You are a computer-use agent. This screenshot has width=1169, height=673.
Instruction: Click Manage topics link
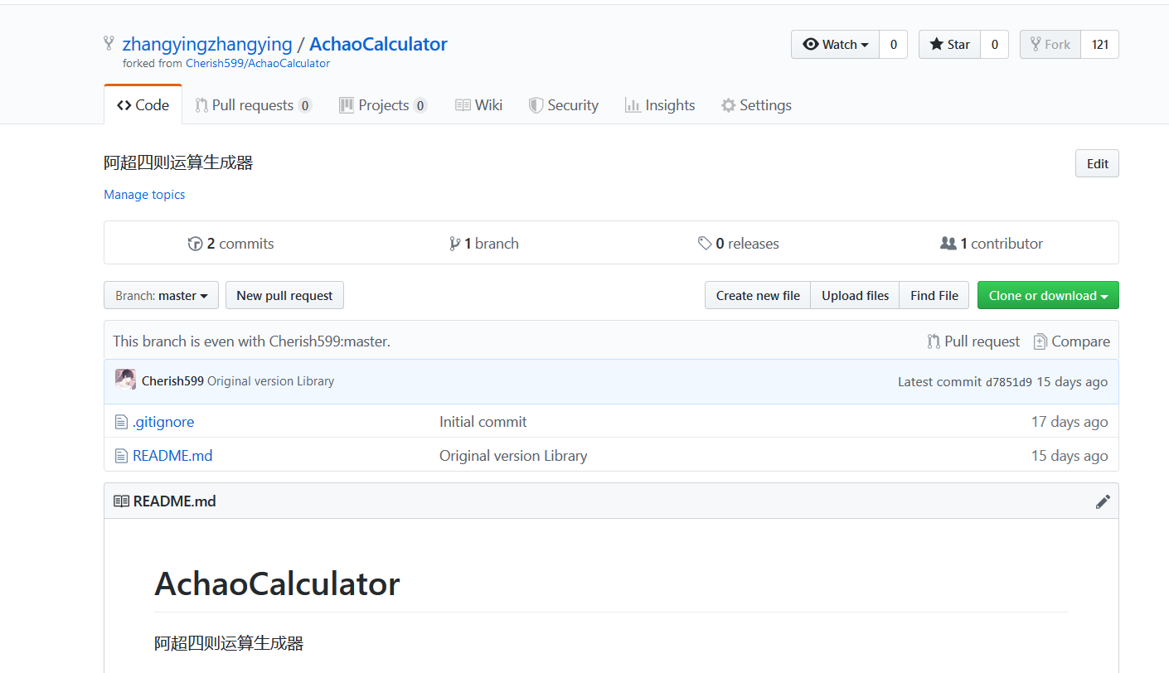click(144, 195)
